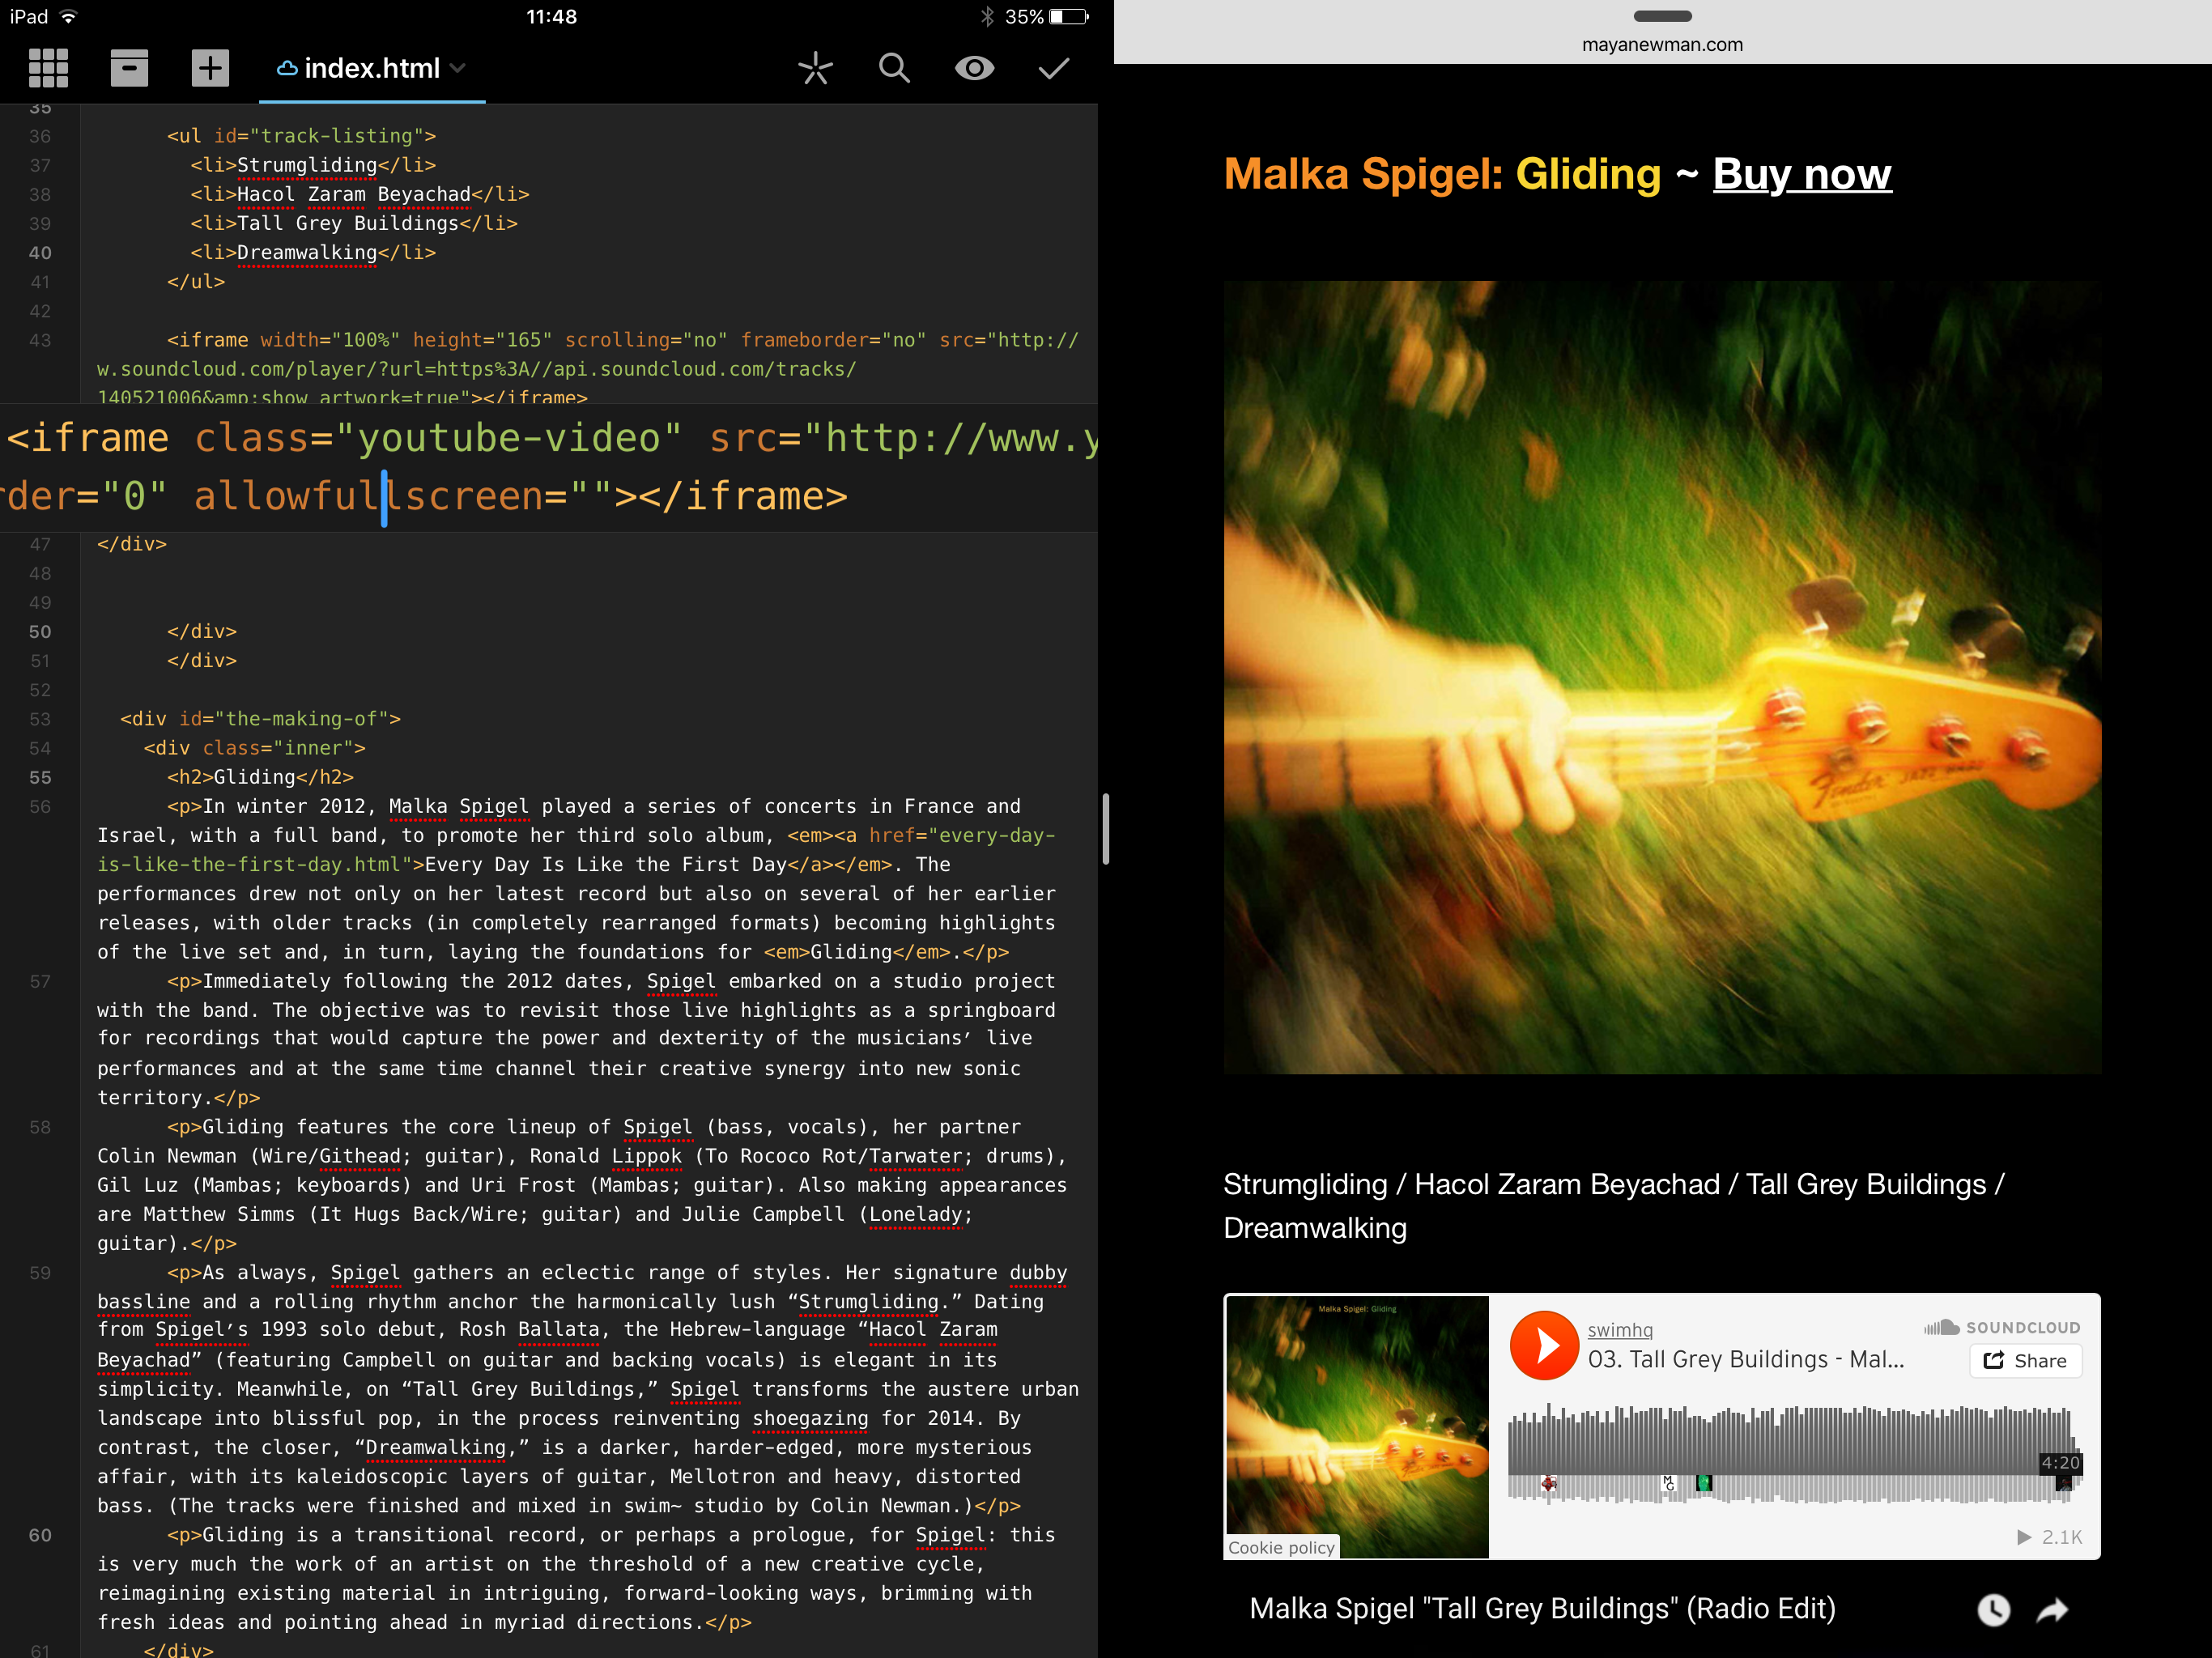2212x1658 pixels.
Task: Tap the YouTube Watch Later clock icon
Action: click(1993, 1609)
